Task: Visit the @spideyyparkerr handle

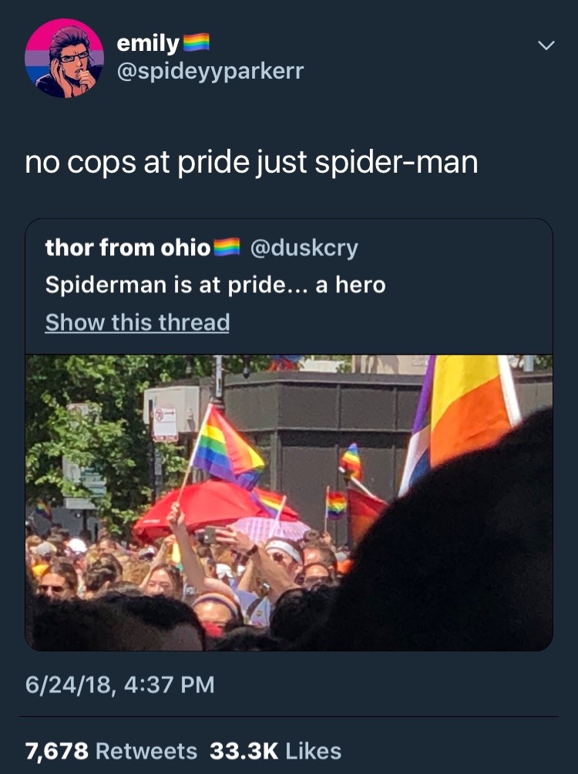Action: pos(210,72)
